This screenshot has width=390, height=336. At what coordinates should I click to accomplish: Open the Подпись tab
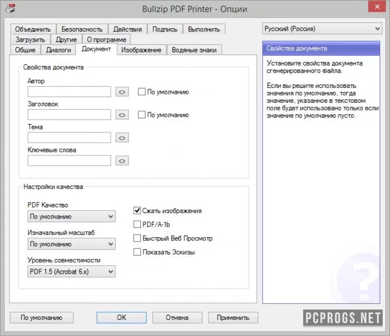point(165,29)
